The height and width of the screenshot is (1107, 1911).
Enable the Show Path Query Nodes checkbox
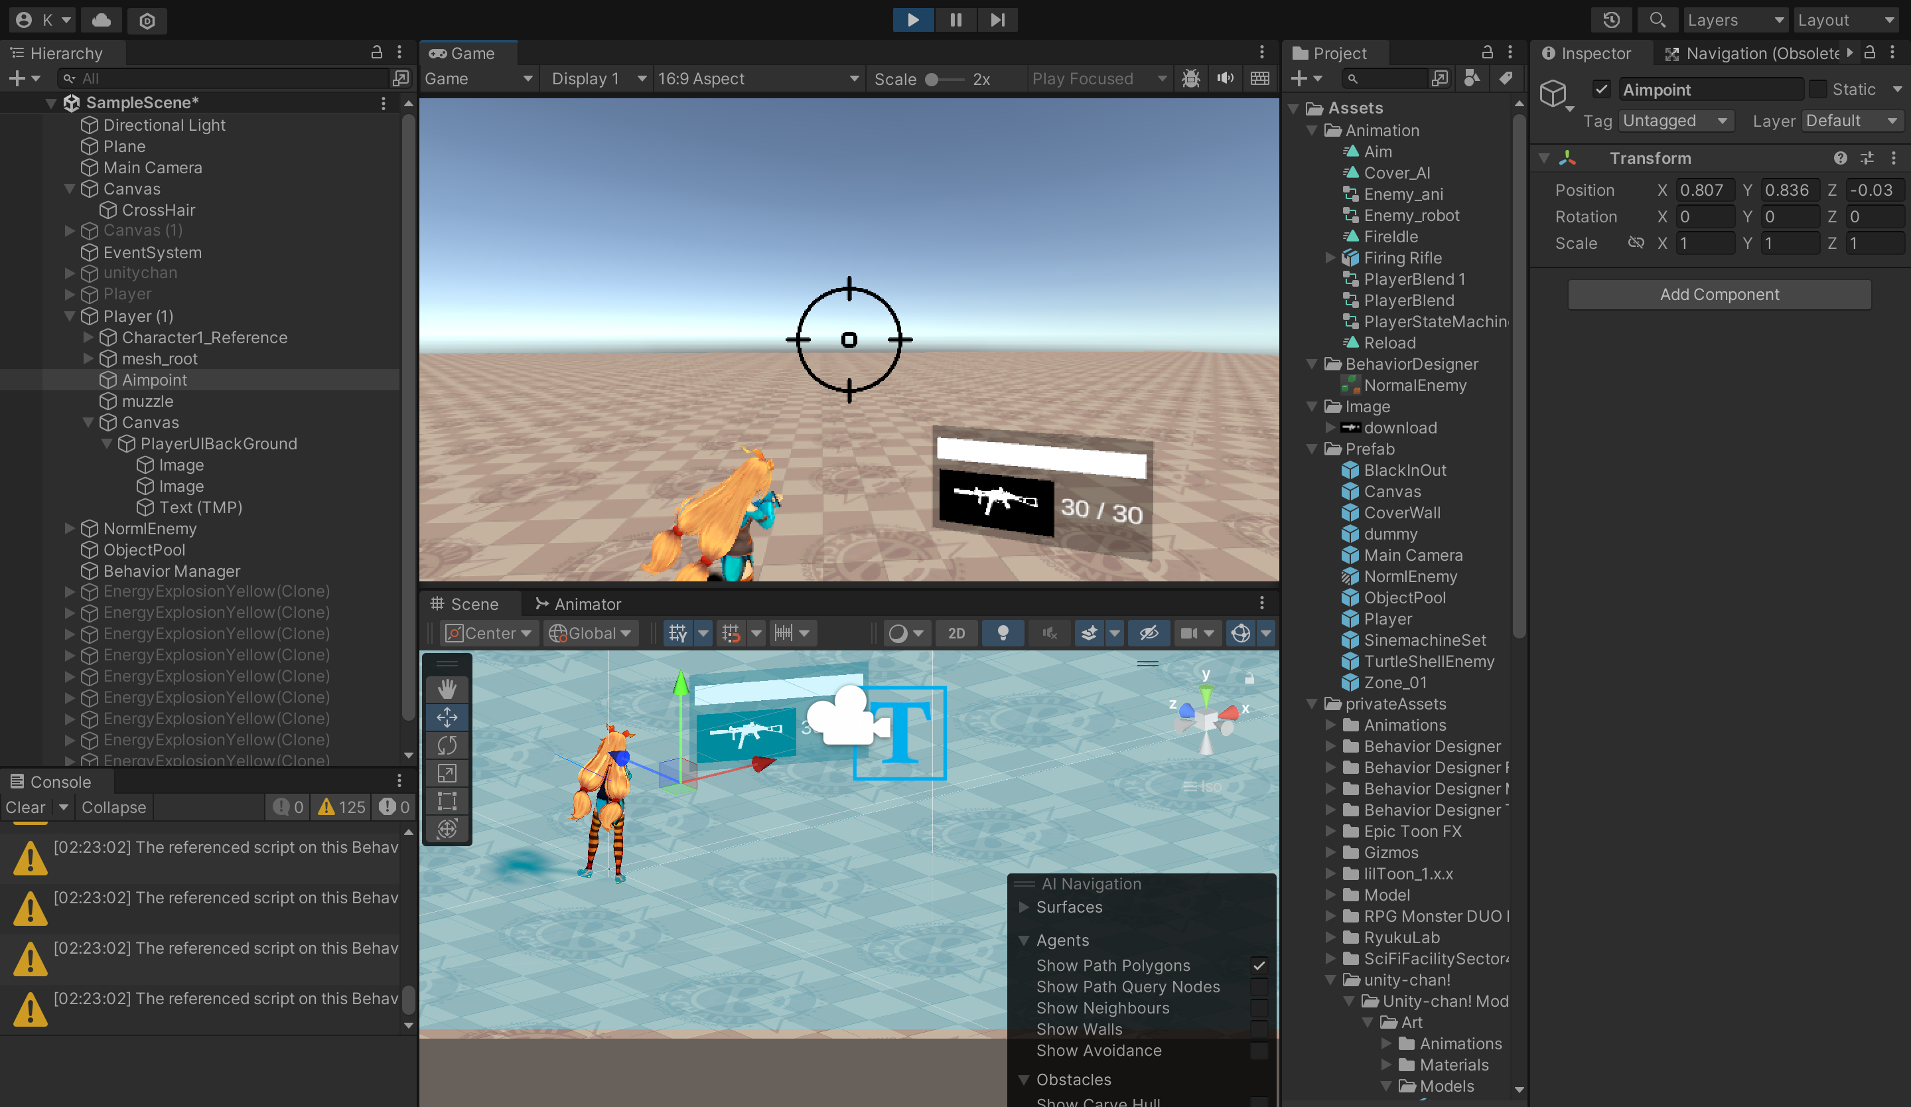click(x=1259, y=987)
